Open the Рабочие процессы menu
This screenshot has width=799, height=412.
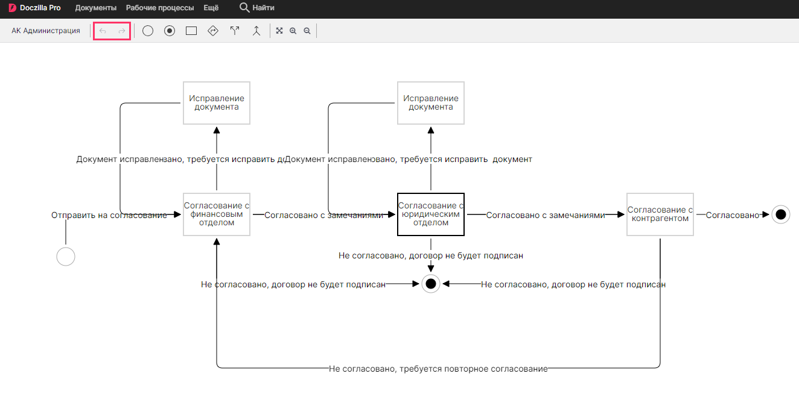pyautogui.click(x=160, y=8)
